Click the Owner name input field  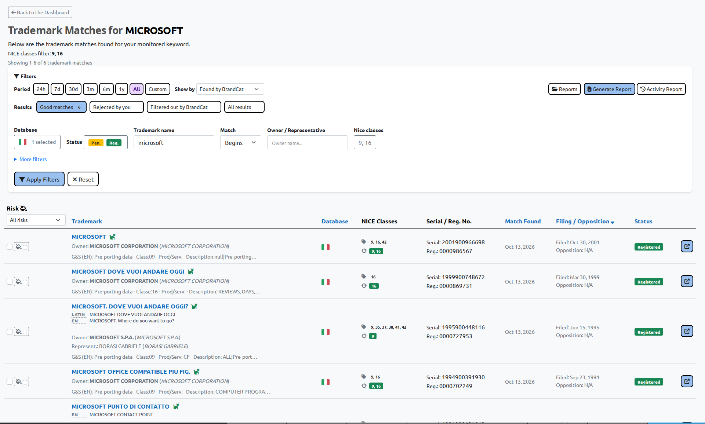pyautogui.click(x=308, y=143)
